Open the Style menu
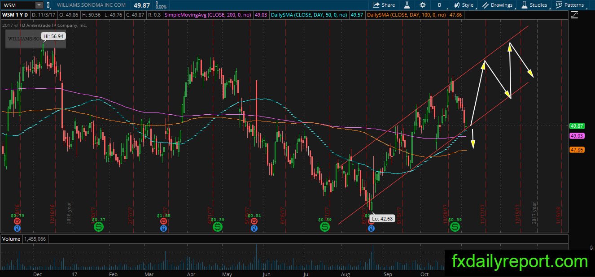The image size is (595, 277). click(x=464, y=5)
